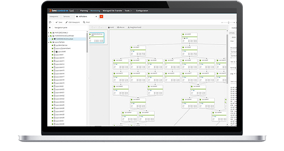Viewport: 284px width, 151px height.
Task: Click the checkmark icon beside Save
Action: click(x=56, y=22)
